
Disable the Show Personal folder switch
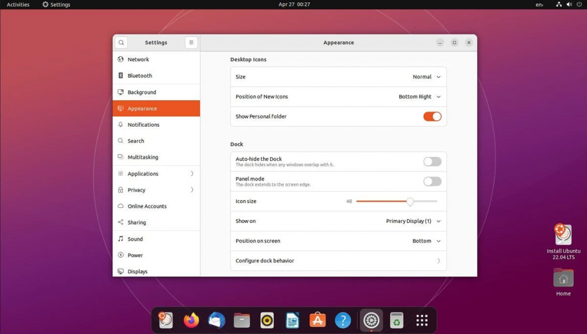pyautogui.click(x=432, y=117)
